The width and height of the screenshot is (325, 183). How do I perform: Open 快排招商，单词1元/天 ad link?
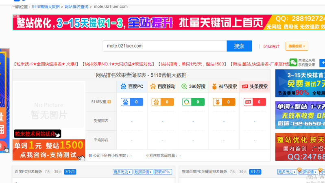click(x=192, y=64)
